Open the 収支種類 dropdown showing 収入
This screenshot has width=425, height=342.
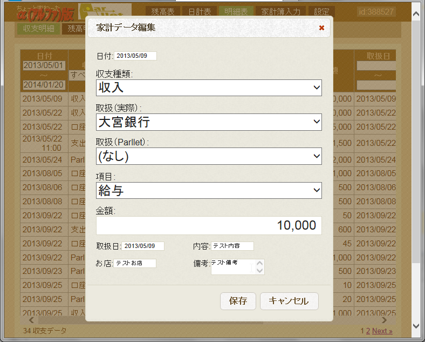tap(209, 88)
